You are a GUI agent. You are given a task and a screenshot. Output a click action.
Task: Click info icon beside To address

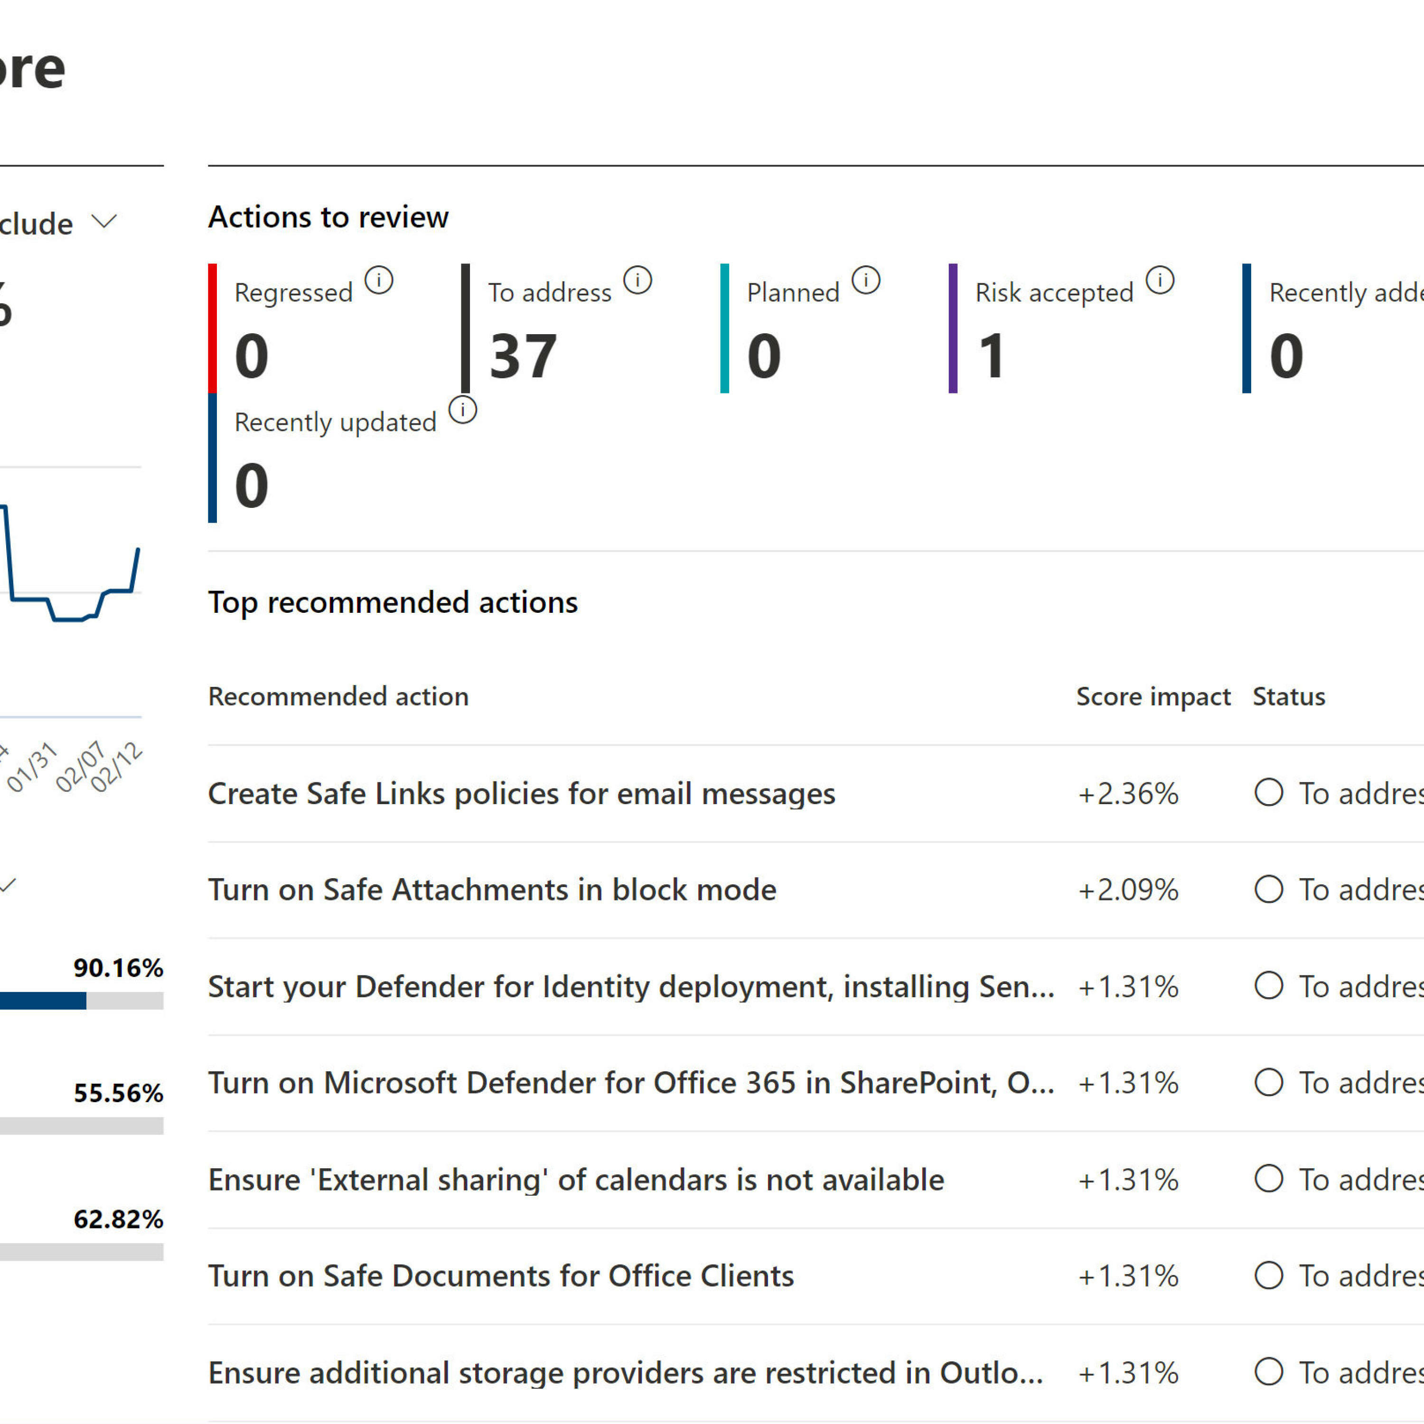(x=637, y=280)
